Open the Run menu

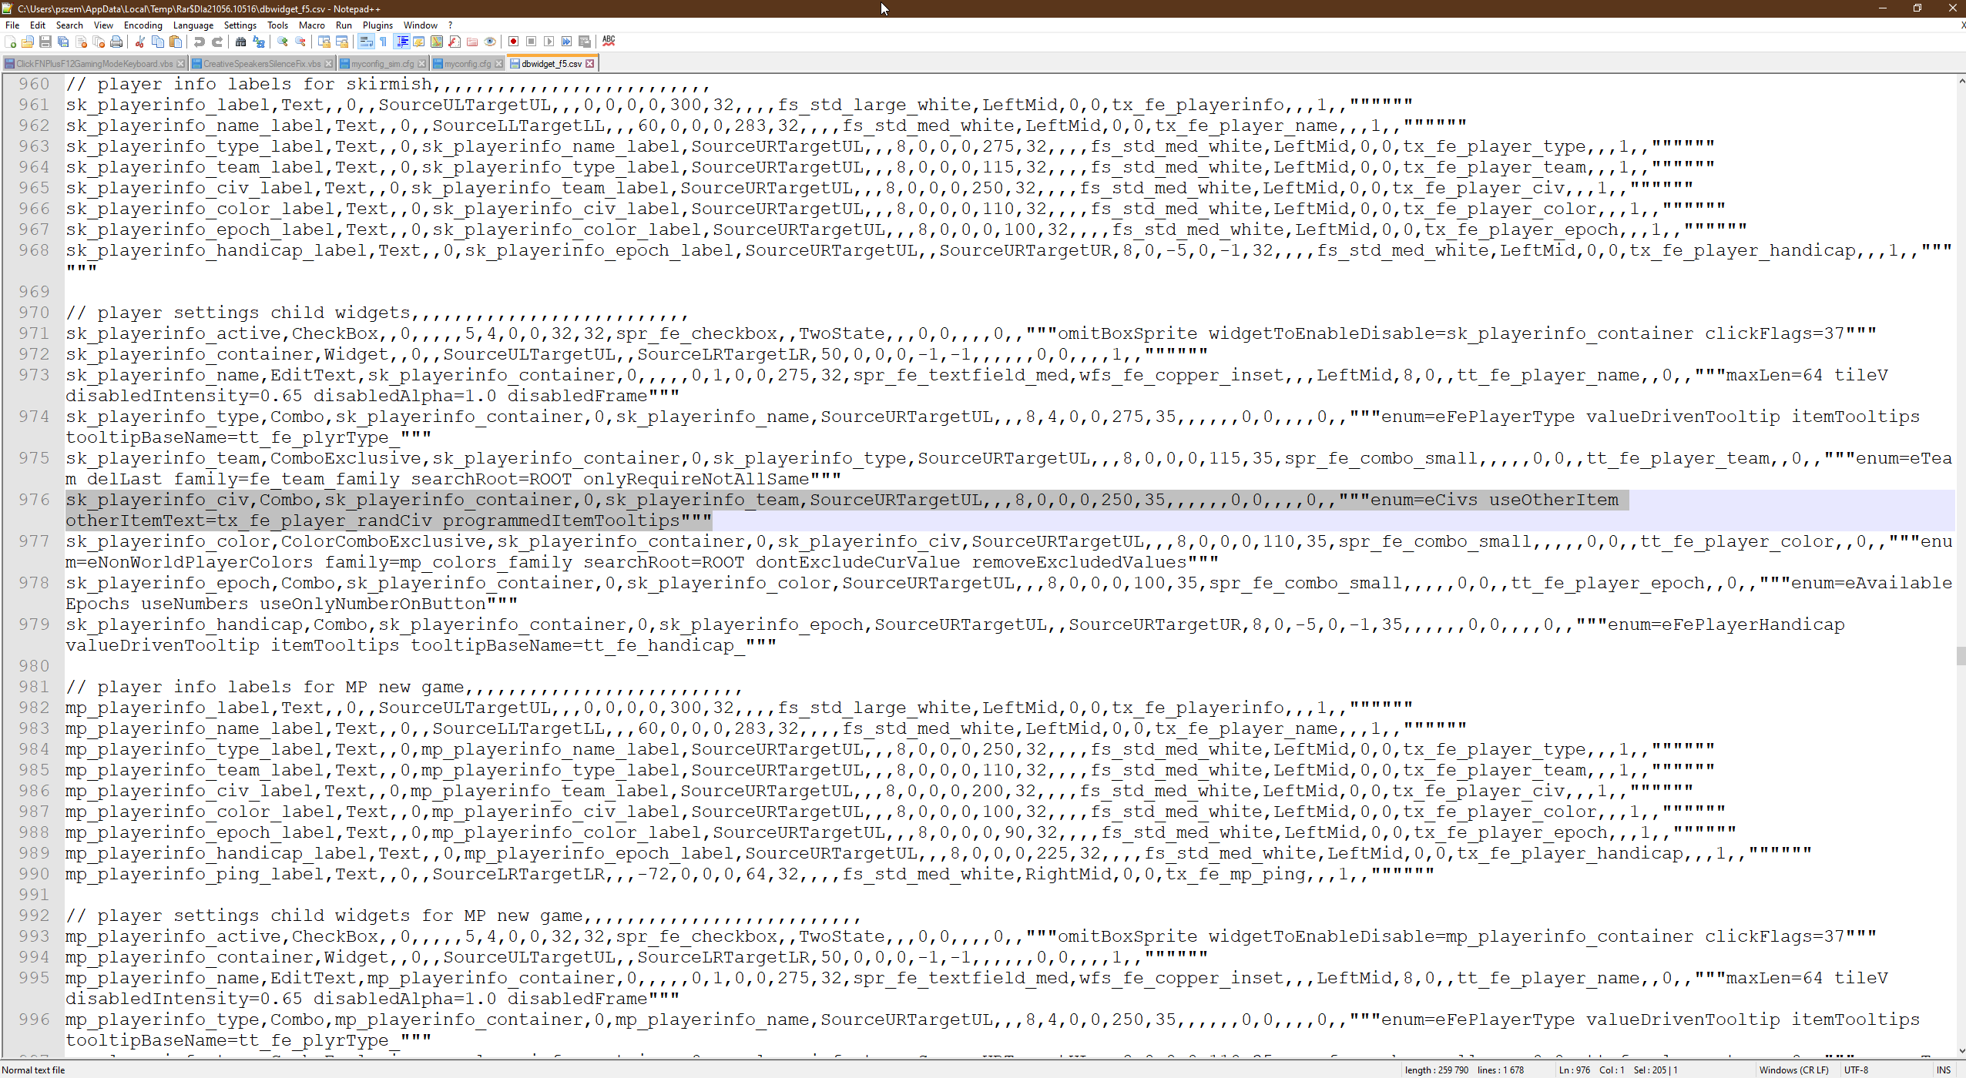344,25
